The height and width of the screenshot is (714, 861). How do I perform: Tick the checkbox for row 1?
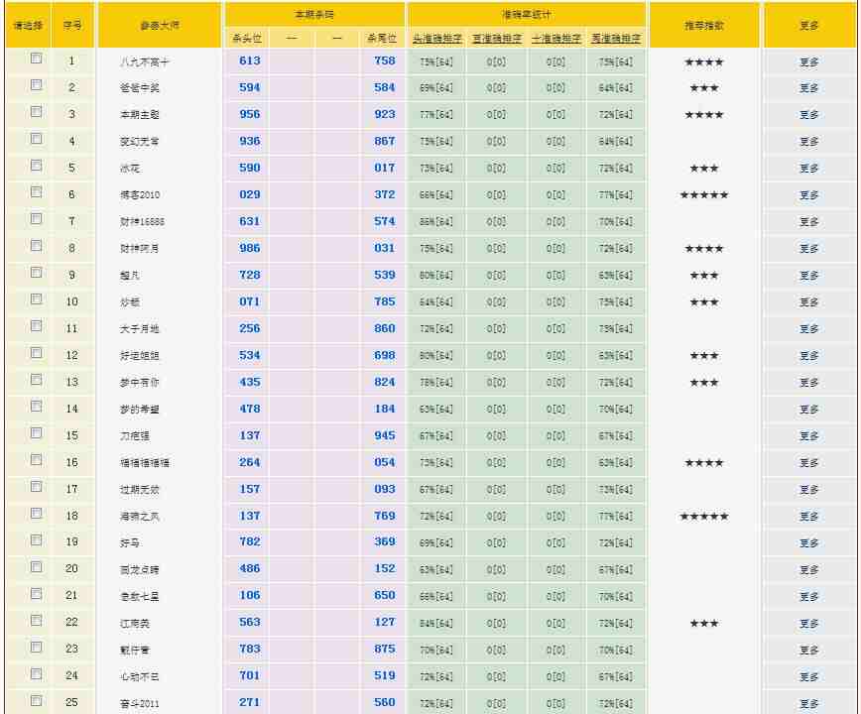point(37,59)
